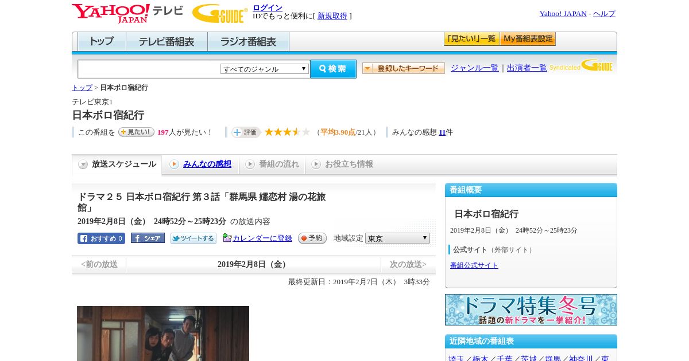The width and height of the screenshot is (689, 361).
Task: Click the ログイン link
Action: tap(268, 7)
